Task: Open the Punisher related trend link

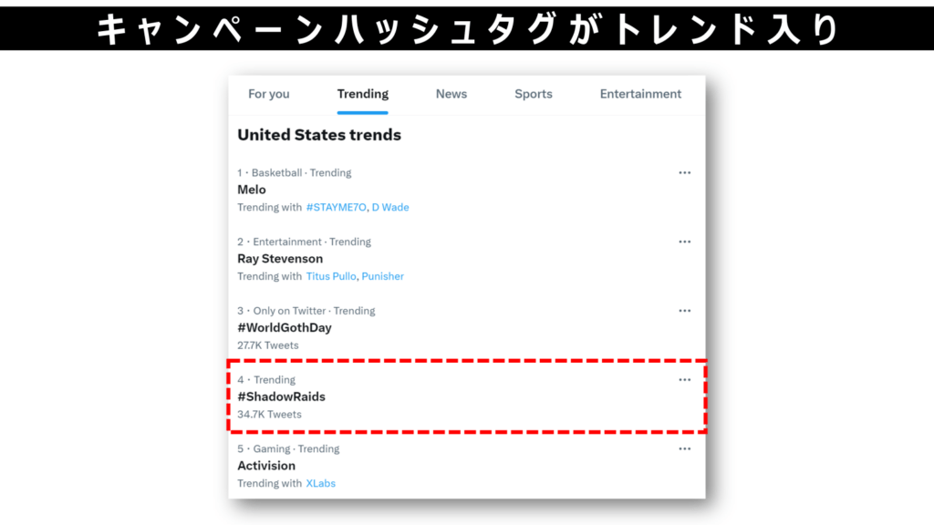Action: pos(382,276)
